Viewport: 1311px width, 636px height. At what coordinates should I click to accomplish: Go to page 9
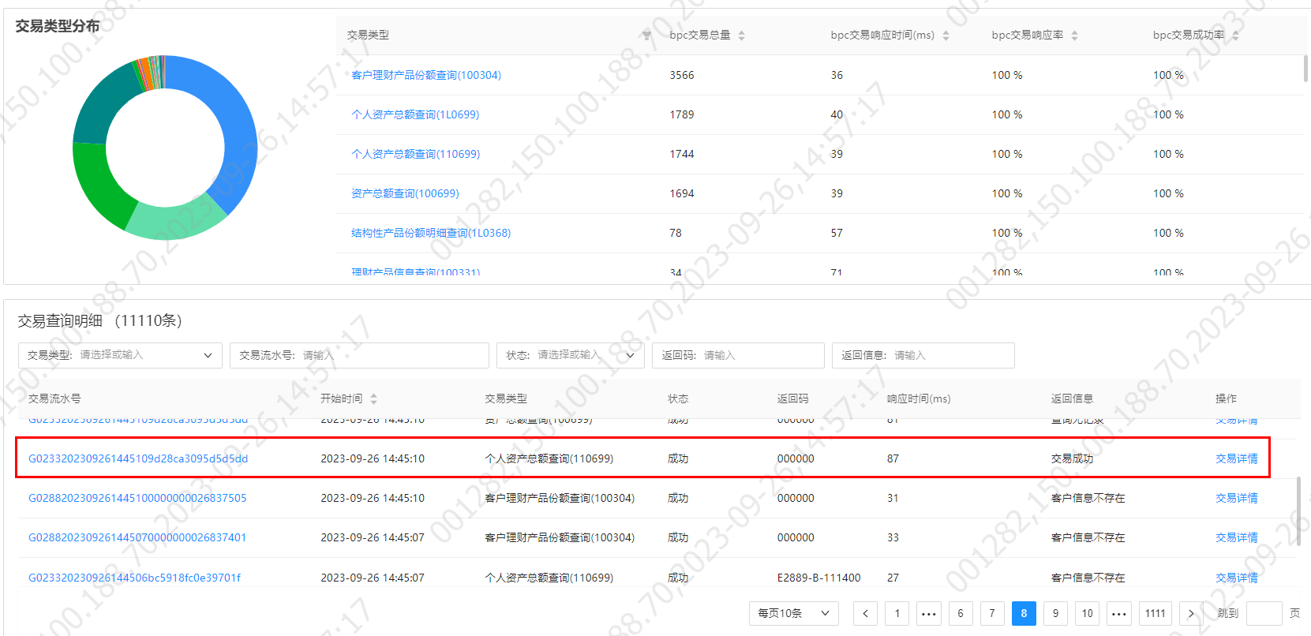pos(1055,613)
